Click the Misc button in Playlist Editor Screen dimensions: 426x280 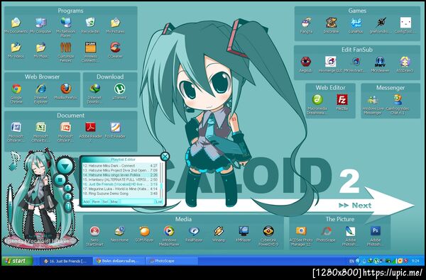click(x=114, y=201)
